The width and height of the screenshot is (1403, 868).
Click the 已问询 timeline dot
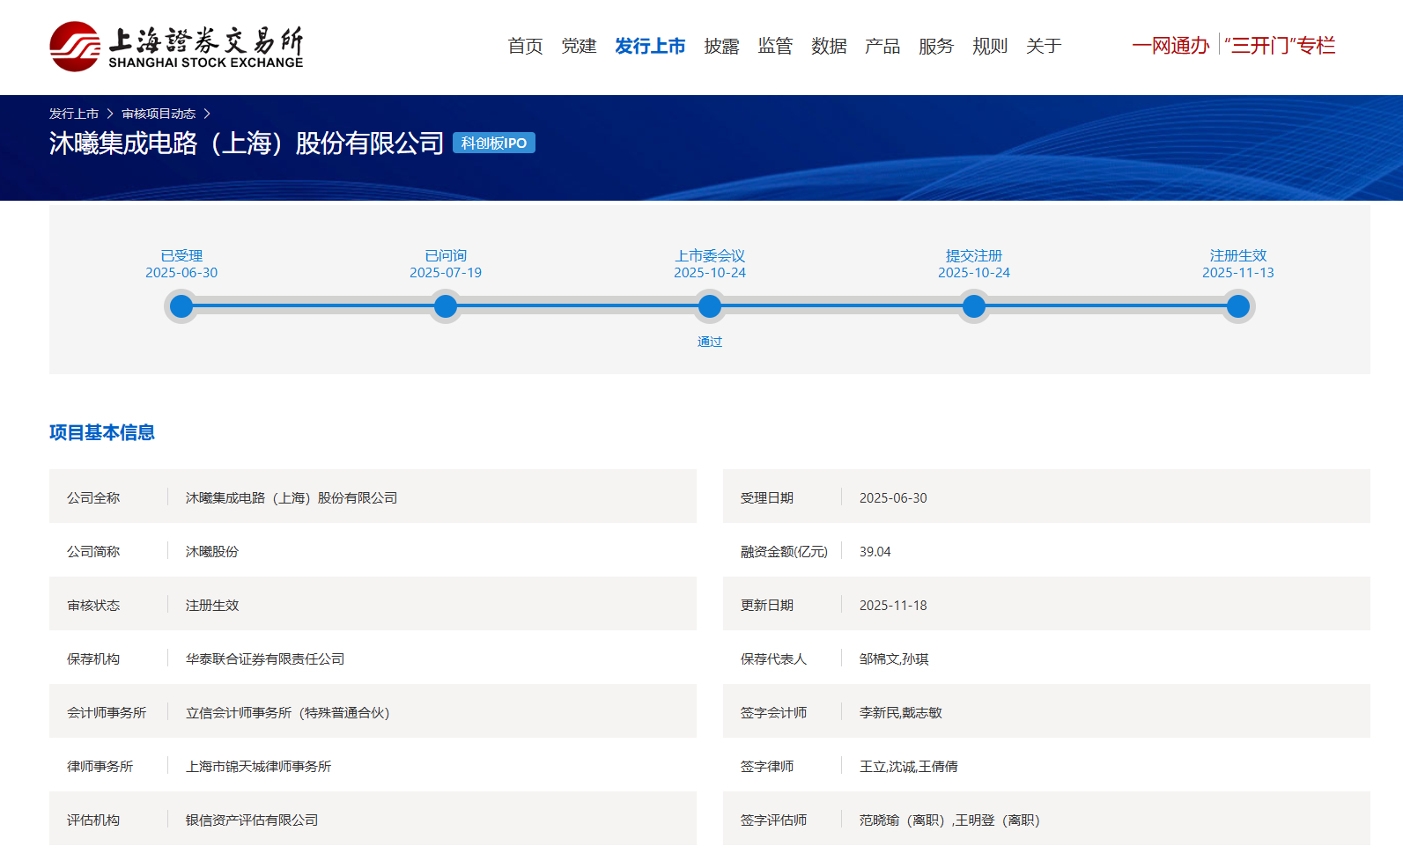[446, 306]
